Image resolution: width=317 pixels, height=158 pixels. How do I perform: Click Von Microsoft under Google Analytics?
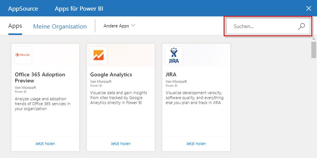click(x=101, y=82)
